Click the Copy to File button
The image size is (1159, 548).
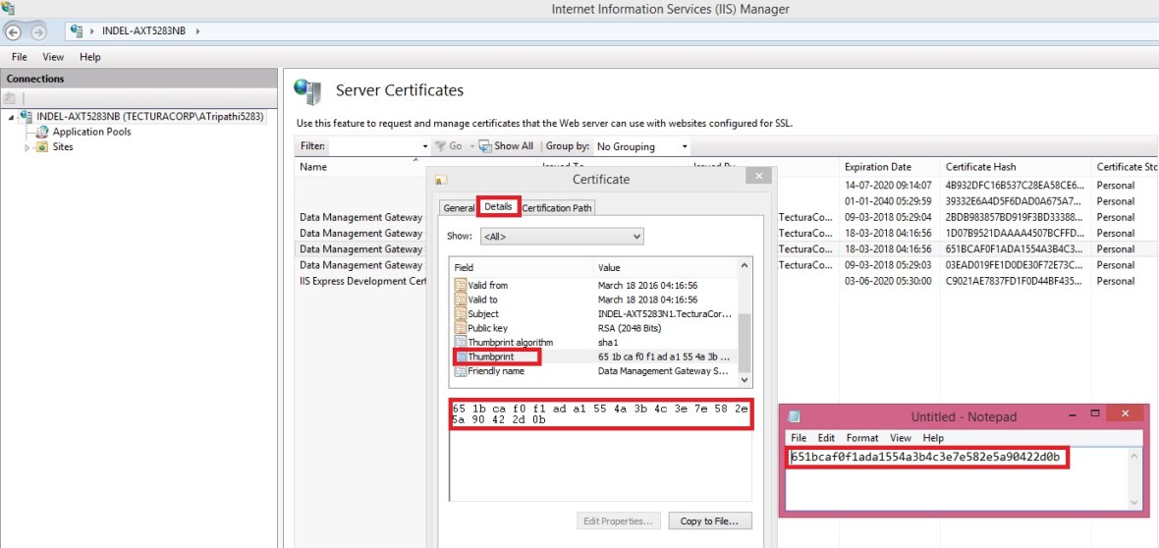point(709,521)
